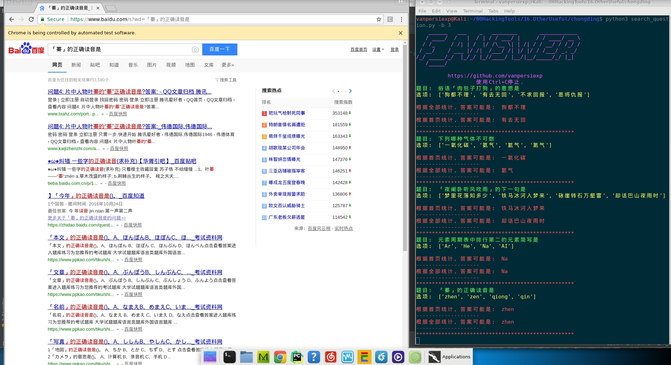Switch to the 贴吧 tab
The width and height of the screenshot is (671, 365).
coord(95,65)
